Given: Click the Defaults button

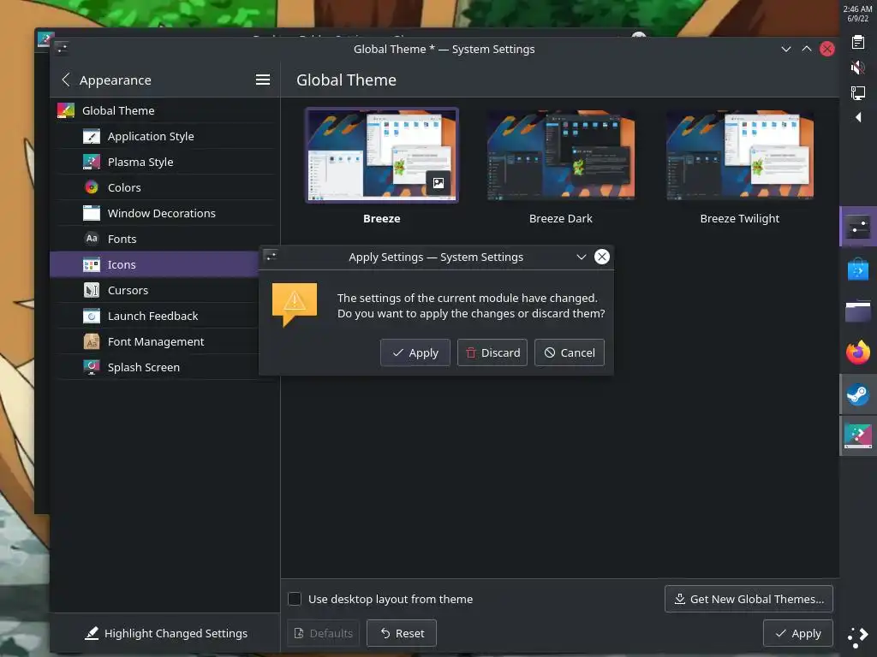Looking at the screenshot, I should click(x=323, y=633).
